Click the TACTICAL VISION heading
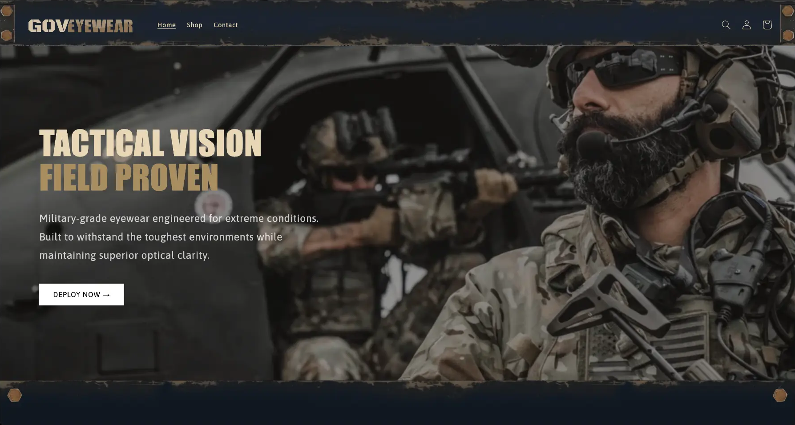 pos(150,143)
